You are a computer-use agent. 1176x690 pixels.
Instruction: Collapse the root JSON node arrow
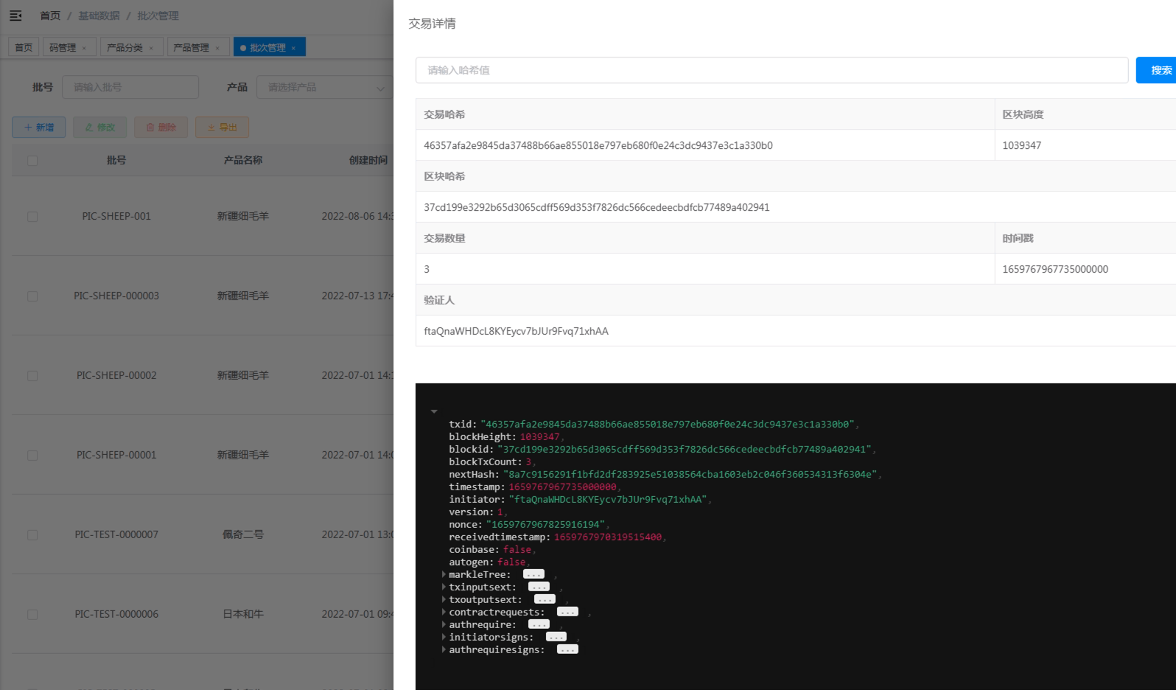click(x=434, y=411)
